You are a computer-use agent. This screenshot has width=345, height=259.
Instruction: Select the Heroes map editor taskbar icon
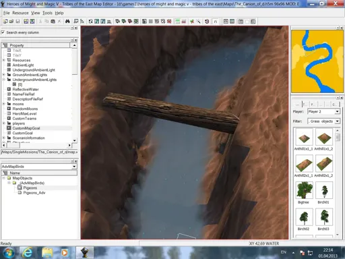(84, 253)
